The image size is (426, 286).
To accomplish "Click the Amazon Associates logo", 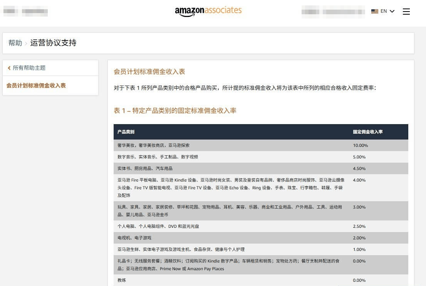I will [208, 11].
